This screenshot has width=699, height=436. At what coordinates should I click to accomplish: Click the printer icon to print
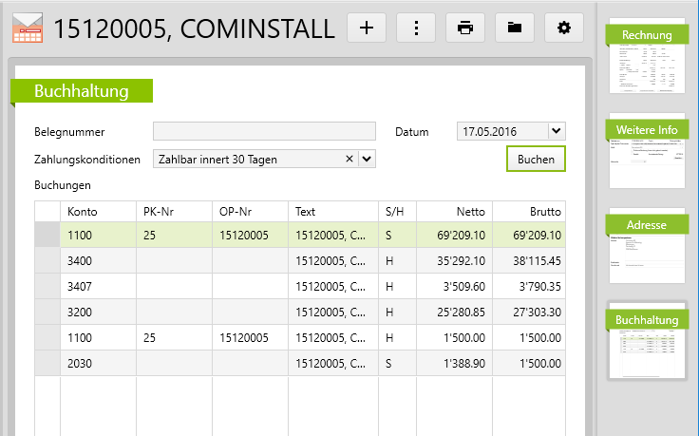tap(465, 28)
